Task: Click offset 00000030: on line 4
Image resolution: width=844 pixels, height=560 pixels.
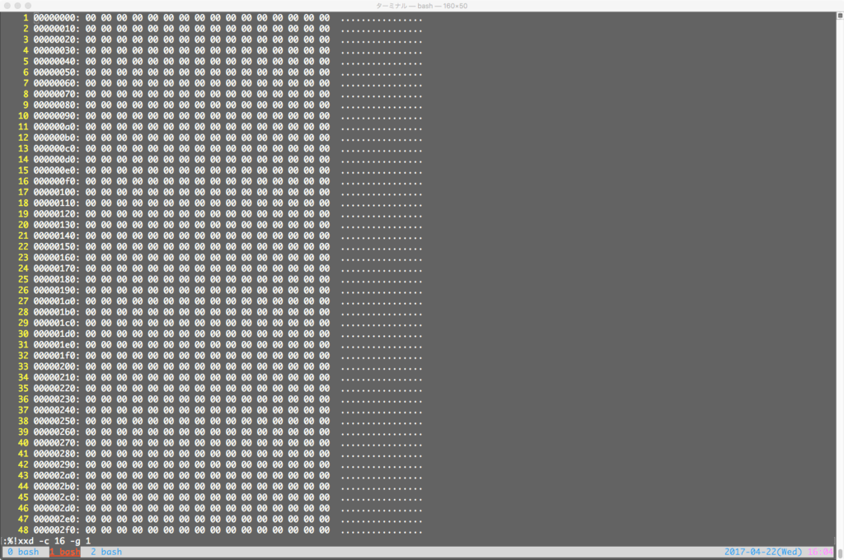Action: [x=57, y=50]
